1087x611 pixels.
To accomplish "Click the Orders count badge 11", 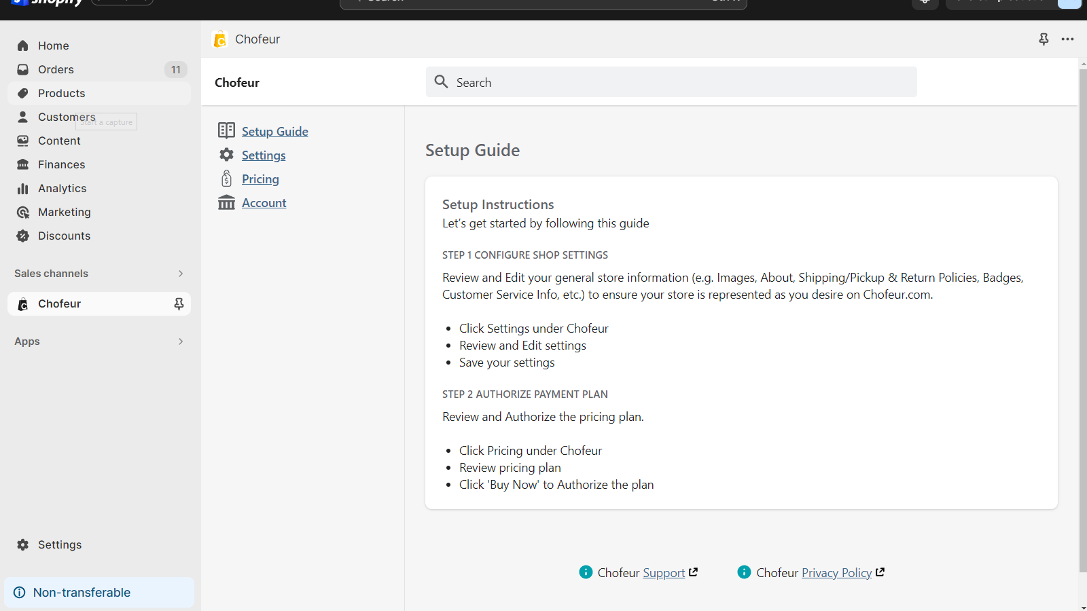I will point(175,69).
